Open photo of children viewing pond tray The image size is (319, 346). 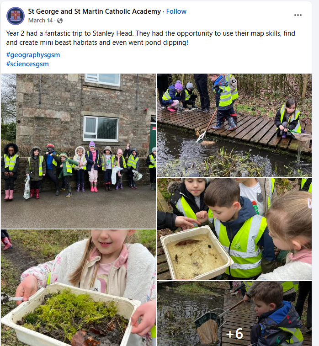pyautogui.click(x=234, y=229)
